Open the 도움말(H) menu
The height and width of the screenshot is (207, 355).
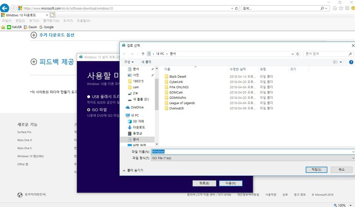click(83, 20)
